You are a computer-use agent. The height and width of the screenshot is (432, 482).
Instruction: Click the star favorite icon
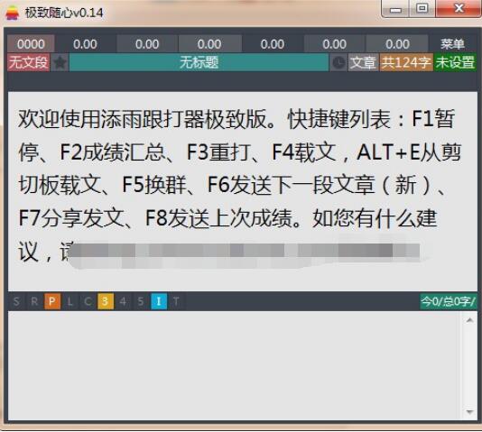click(x=60, y=62)
